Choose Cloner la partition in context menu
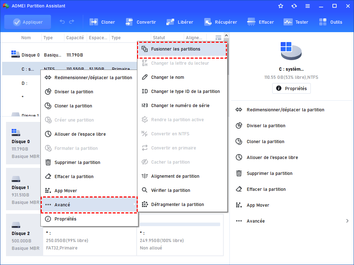 pos(89,106)
